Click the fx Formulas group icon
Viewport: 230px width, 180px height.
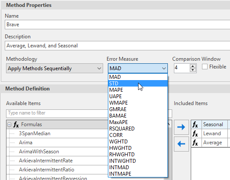(x=16, y=125)
